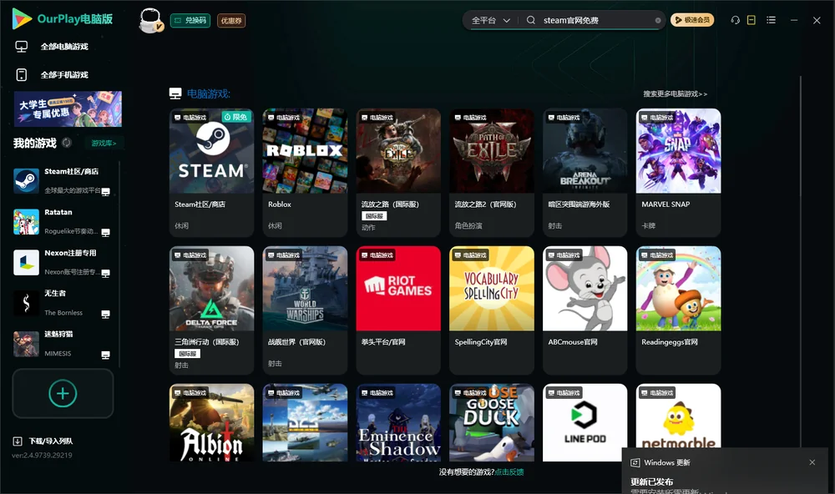Open the 优惠券 coupon button
835x494 pixels.
click(x=231, y=20)
